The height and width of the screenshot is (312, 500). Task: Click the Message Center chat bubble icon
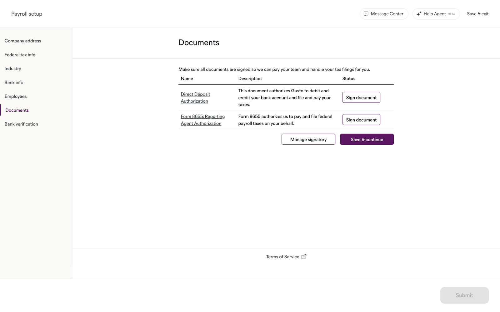point(366,14)
